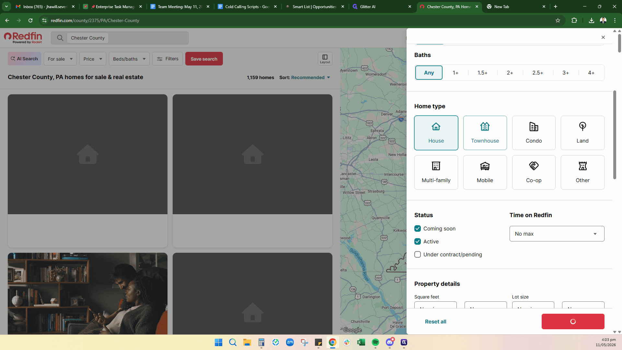This screenshot has height=350, width=622.
Task: Uncheck the Active status checkbox
Action: click(418, 241)
